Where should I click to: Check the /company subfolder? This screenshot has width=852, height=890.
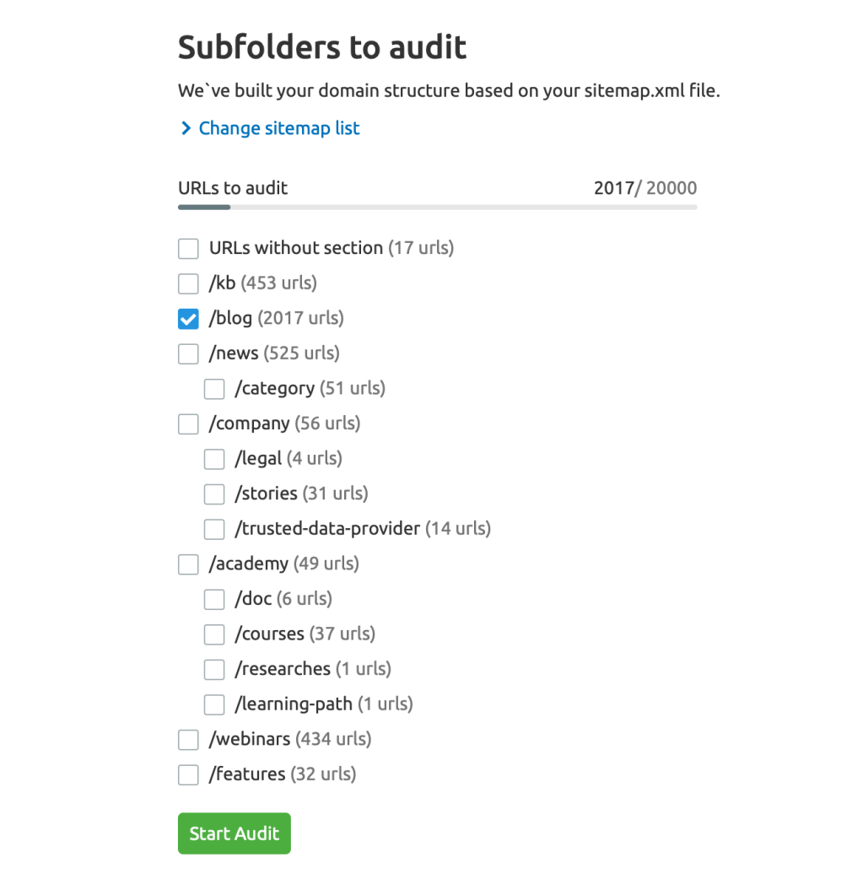coord(188,423)
